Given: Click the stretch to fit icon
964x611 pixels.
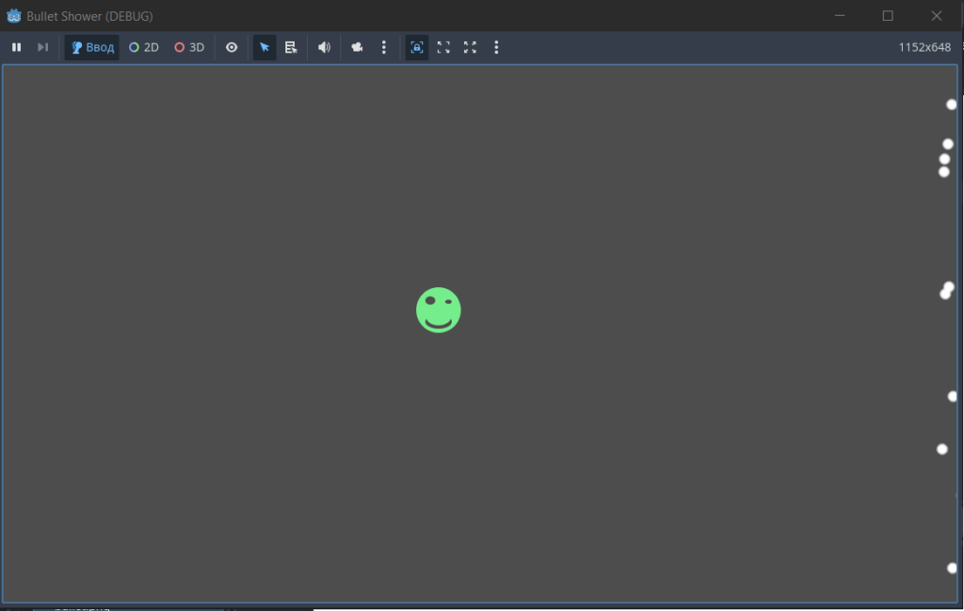Looking at the screenshot, I should click(x=443, y=47).
